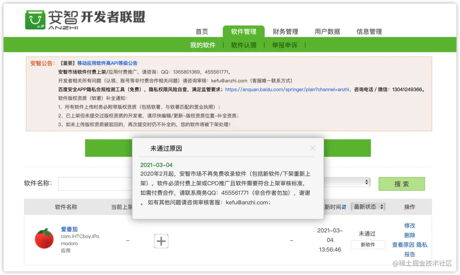Click the 操作 column header
The image size is (460, 275).
[x=410, y=207]
